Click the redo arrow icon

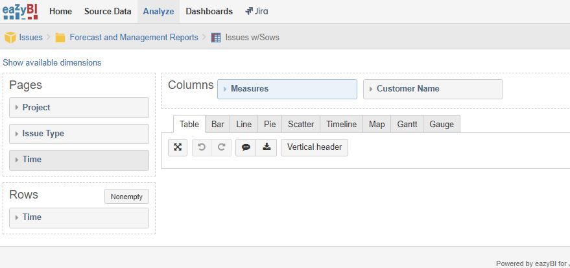(221, 147)
